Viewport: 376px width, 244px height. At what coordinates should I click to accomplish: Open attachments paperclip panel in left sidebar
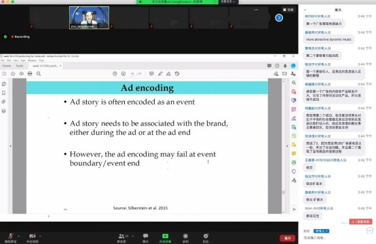pyautogui.click(x=3, y=102)
